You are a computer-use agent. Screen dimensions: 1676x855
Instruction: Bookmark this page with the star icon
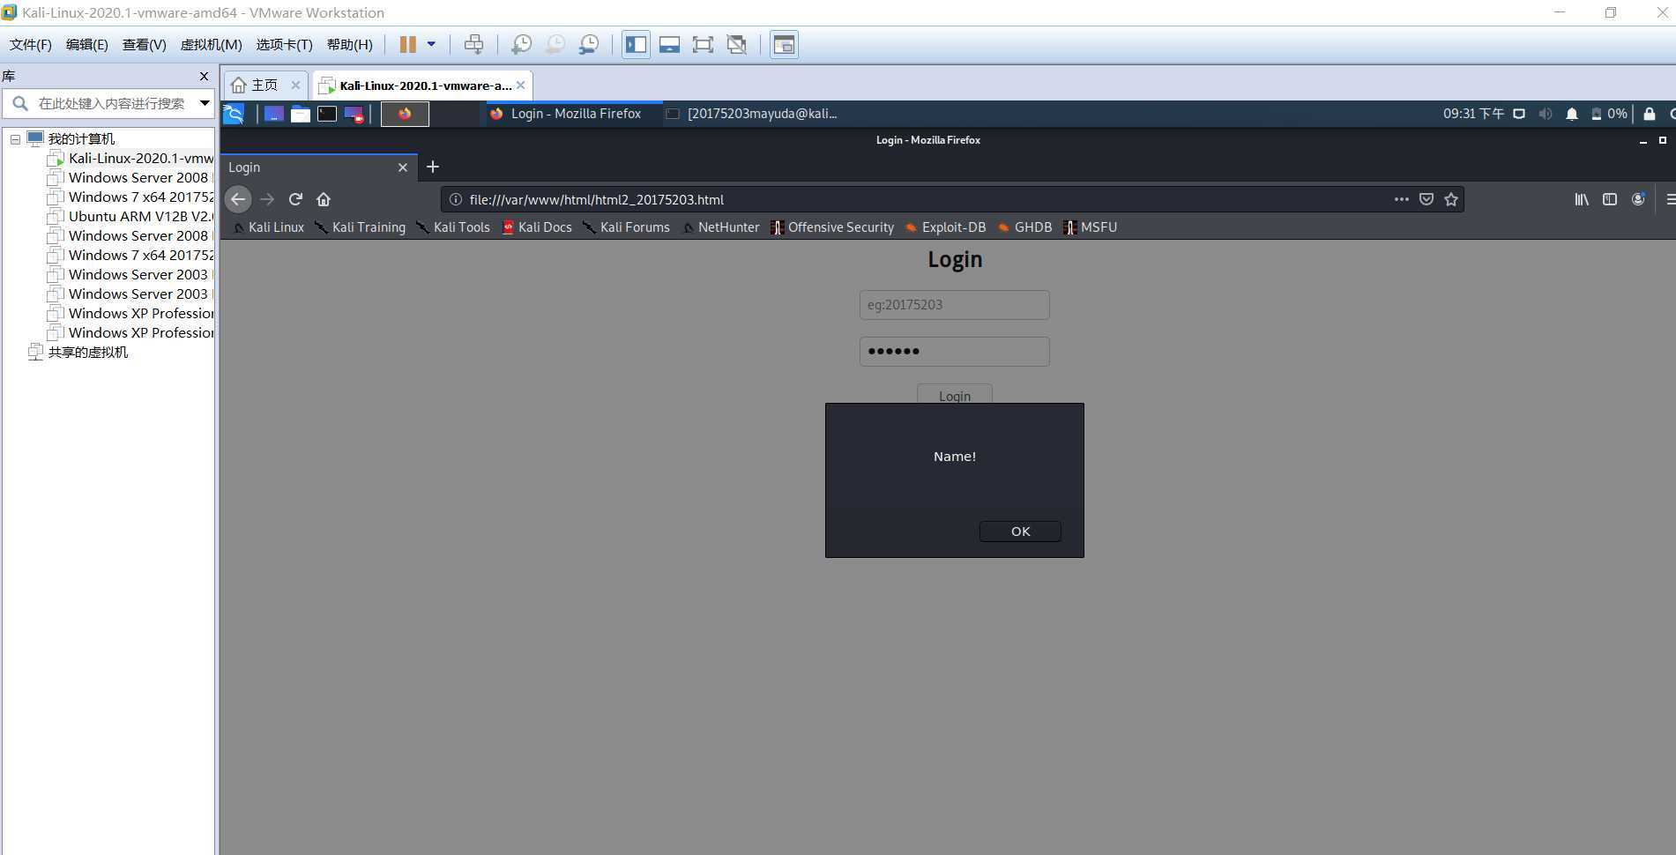point(1451,199)
